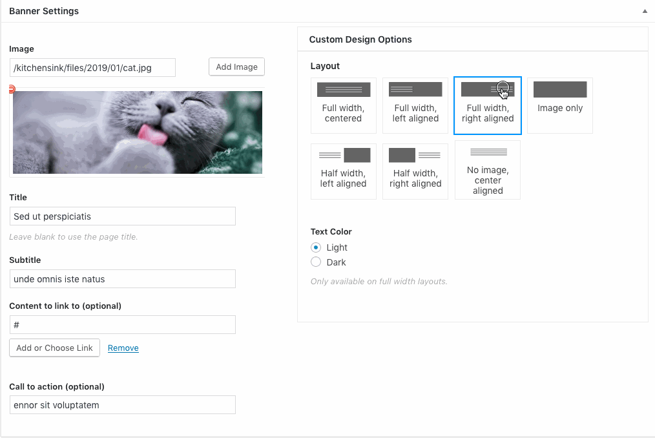Click the Remove link
The height and width of the screenshot is (438, 655).
[x=123, y=348]
